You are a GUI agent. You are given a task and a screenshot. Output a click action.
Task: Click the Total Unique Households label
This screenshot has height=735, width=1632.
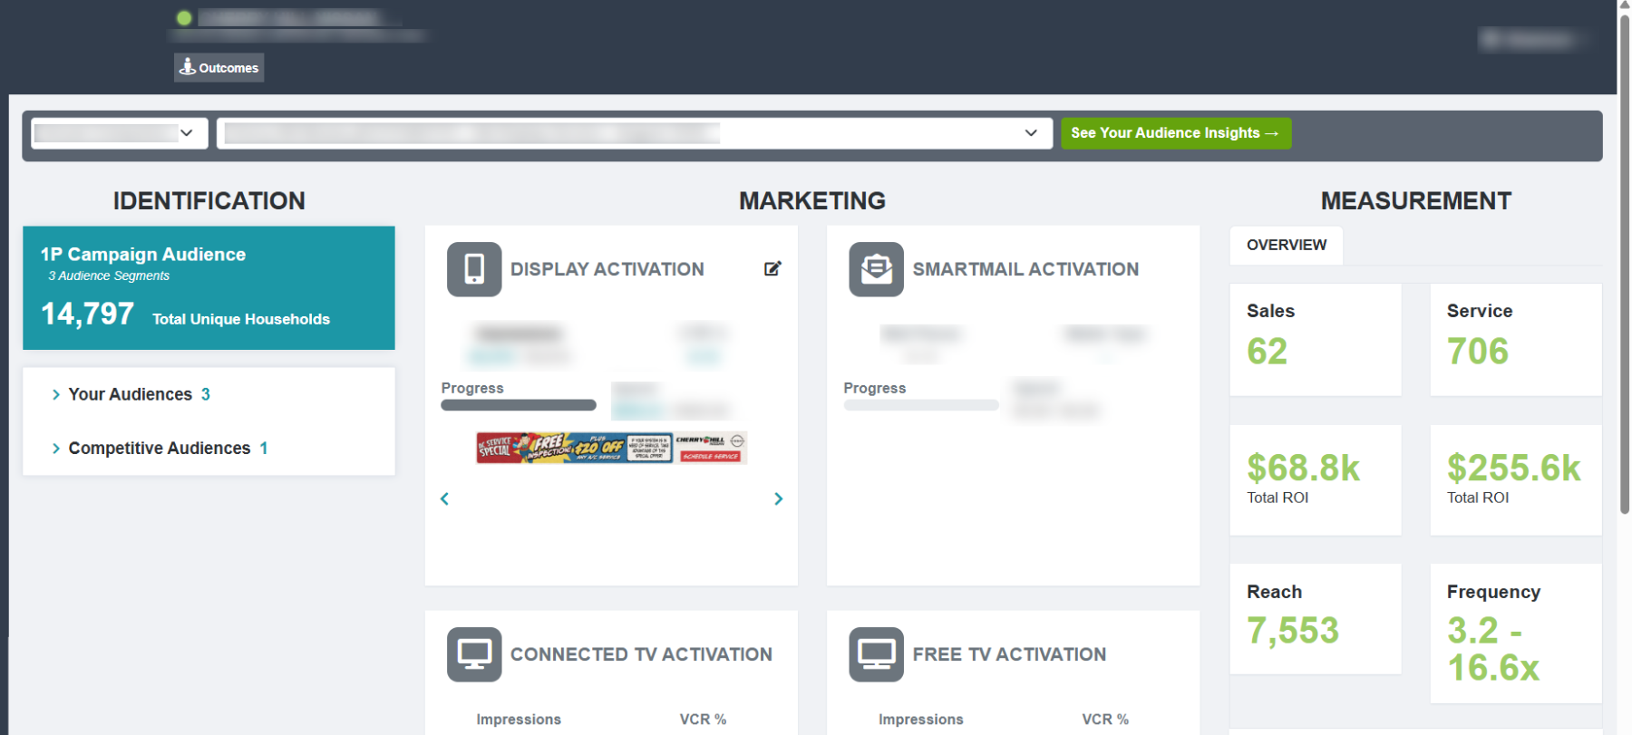[241, 319]
